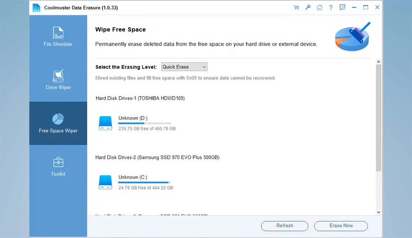
Task: Select the Free Space Wiper tab
Action: [58, 123]
